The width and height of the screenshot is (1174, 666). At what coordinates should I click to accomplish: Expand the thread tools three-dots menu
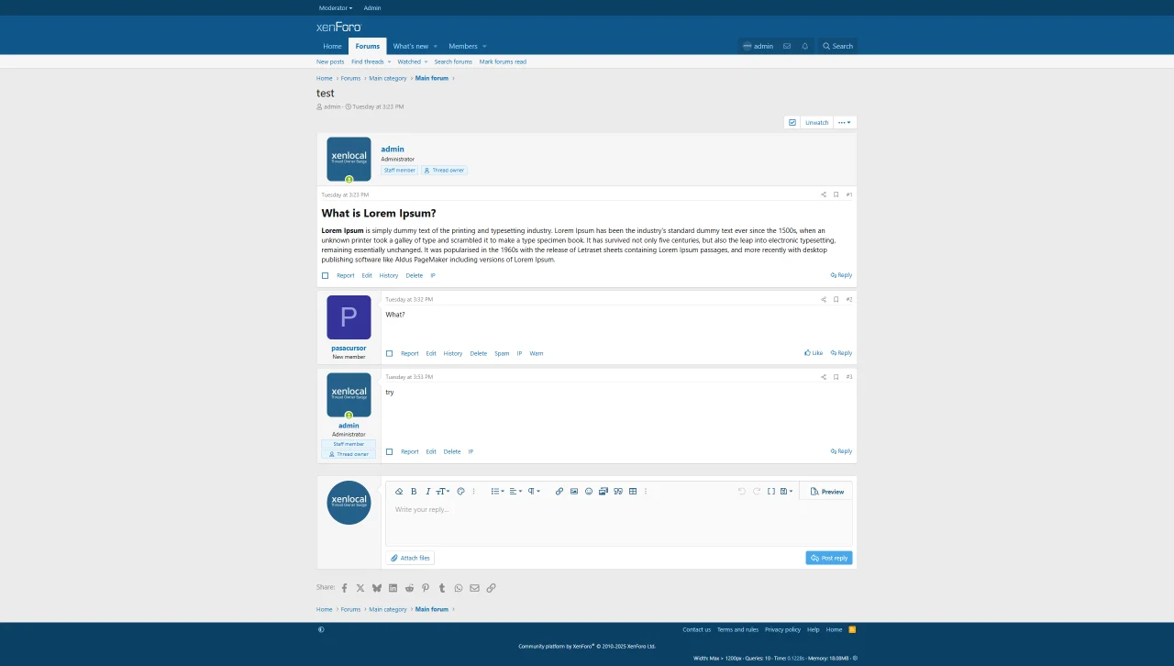point(844,123)
